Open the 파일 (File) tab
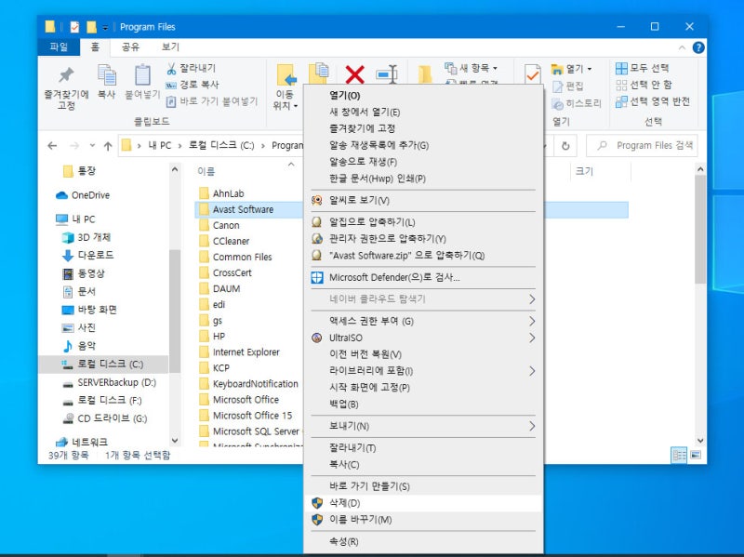This screenshot has height=557, width=744. coord(59,47)
